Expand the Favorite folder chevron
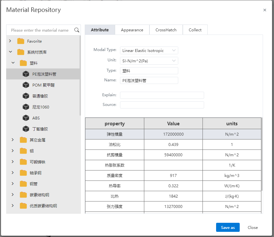The width and height of the screenshot is (274, 237). (x=10, y=41)
